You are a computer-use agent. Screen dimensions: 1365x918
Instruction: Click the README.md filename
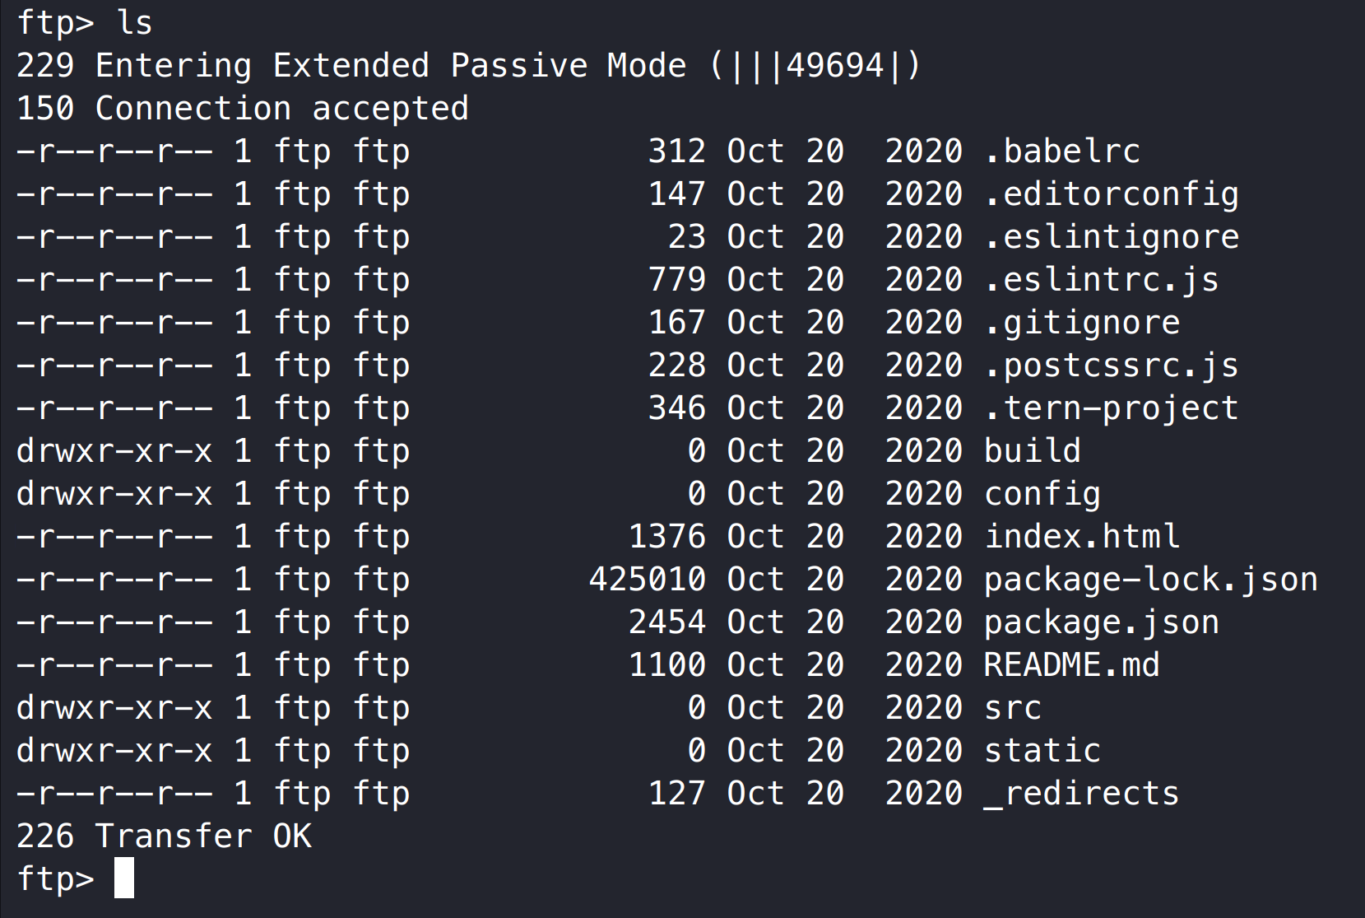[x=1071, y=665]
